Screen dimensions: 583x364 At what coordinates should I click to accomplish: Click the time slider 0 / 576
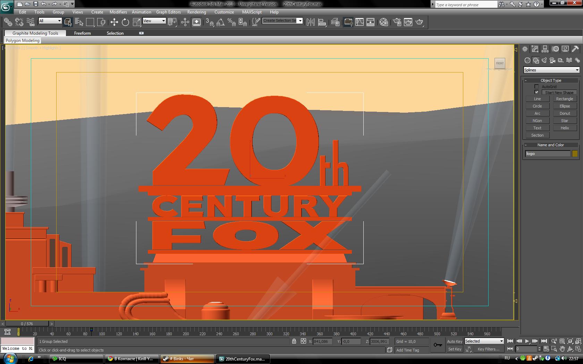point(27,324)
